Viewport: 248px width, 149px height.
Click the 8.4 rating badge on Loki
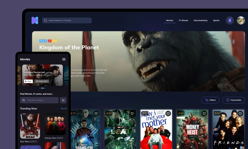pyautogui.click(x=109, y=113)
